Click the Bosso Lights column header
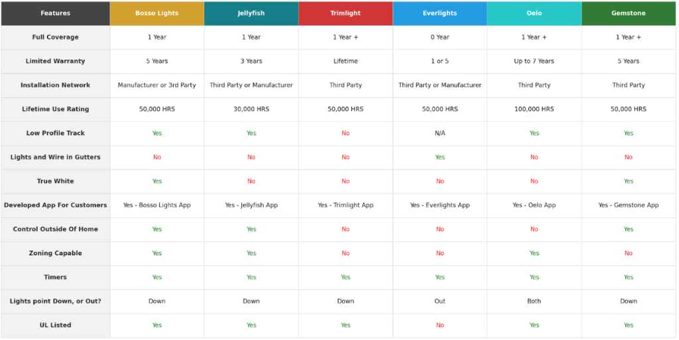679x340 pixels. 157,13
